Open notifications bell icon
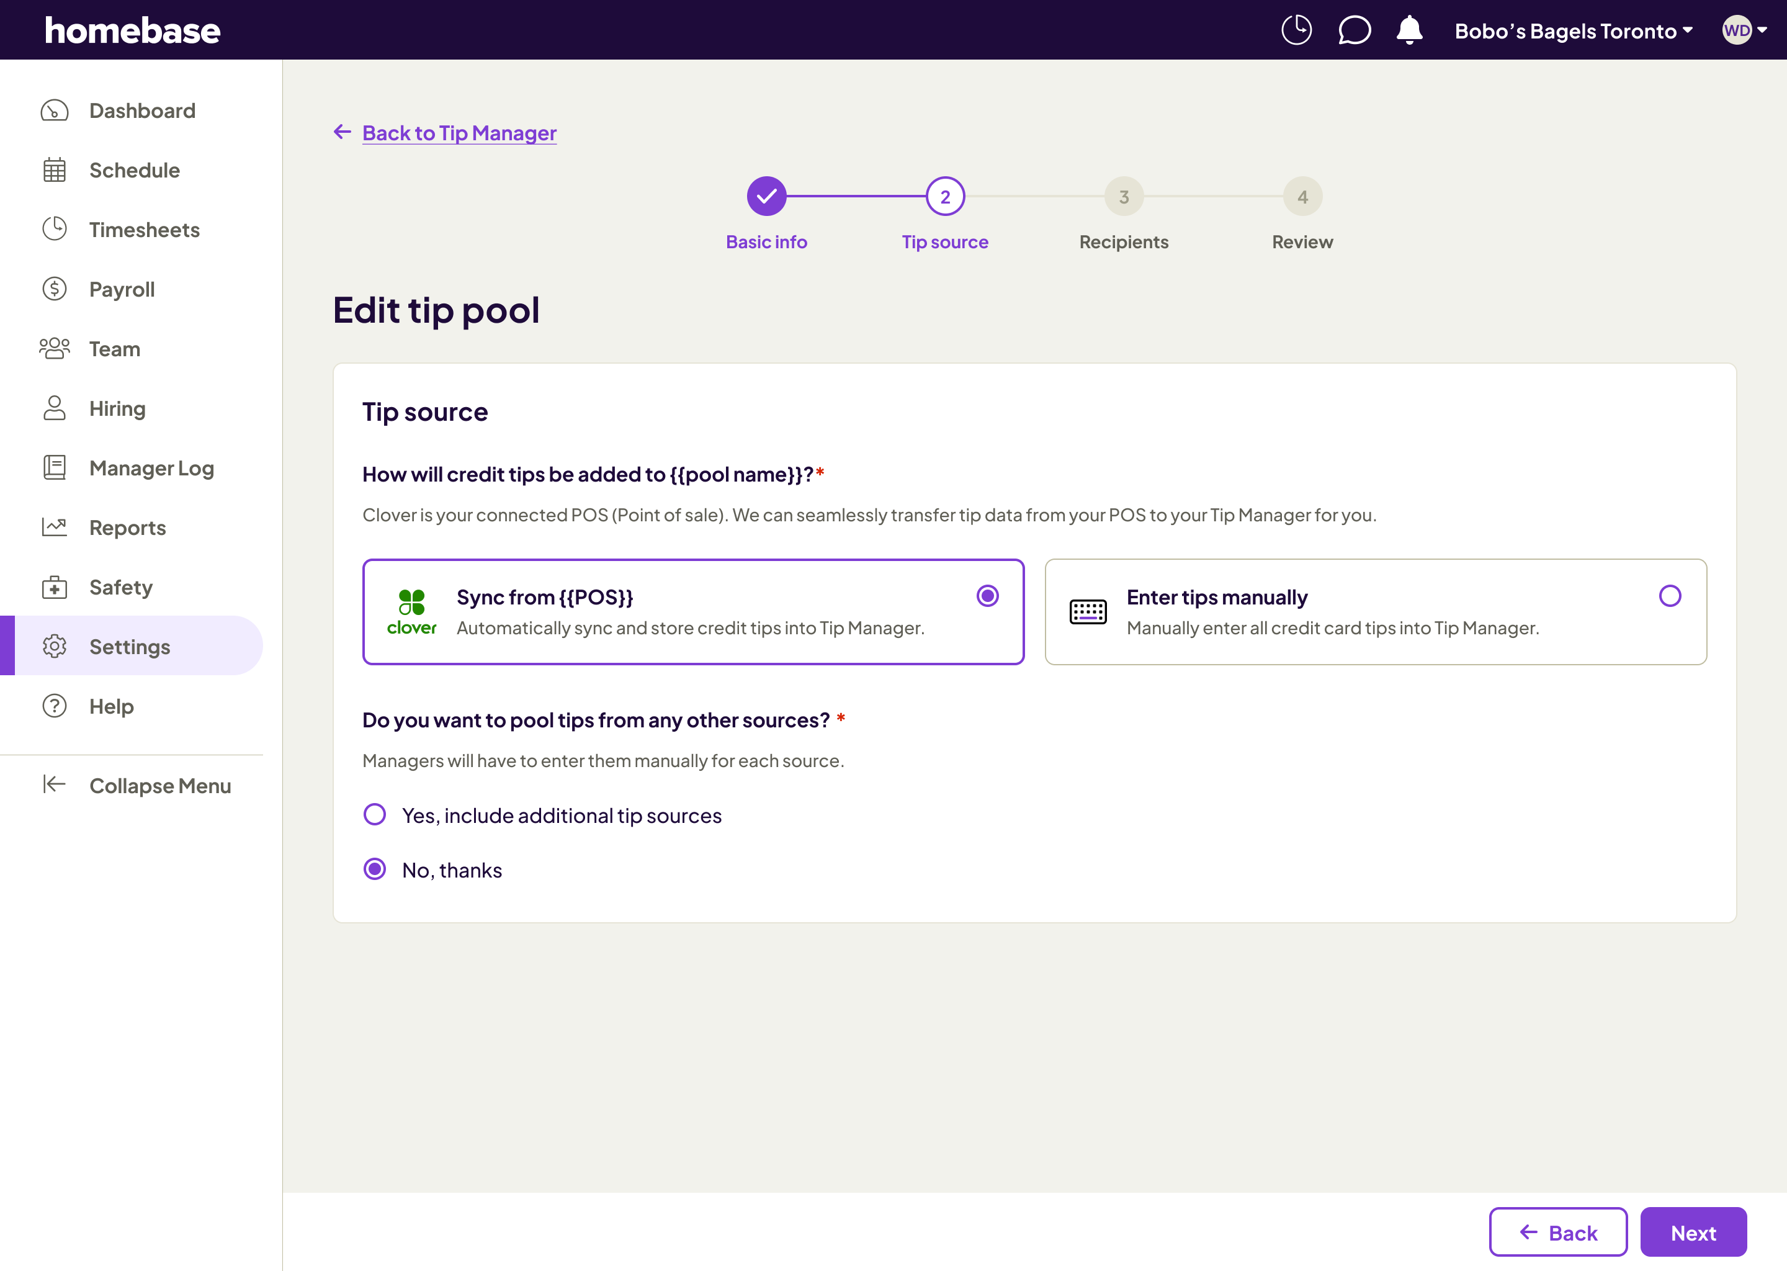1787x1271 pixels. (1409, 30)
